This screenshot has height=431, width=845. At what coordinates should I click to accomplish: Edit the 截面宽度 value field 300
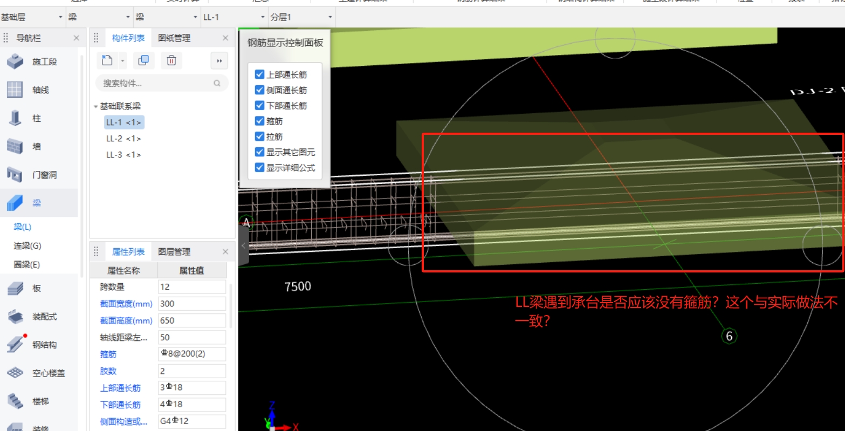[192, 304]
